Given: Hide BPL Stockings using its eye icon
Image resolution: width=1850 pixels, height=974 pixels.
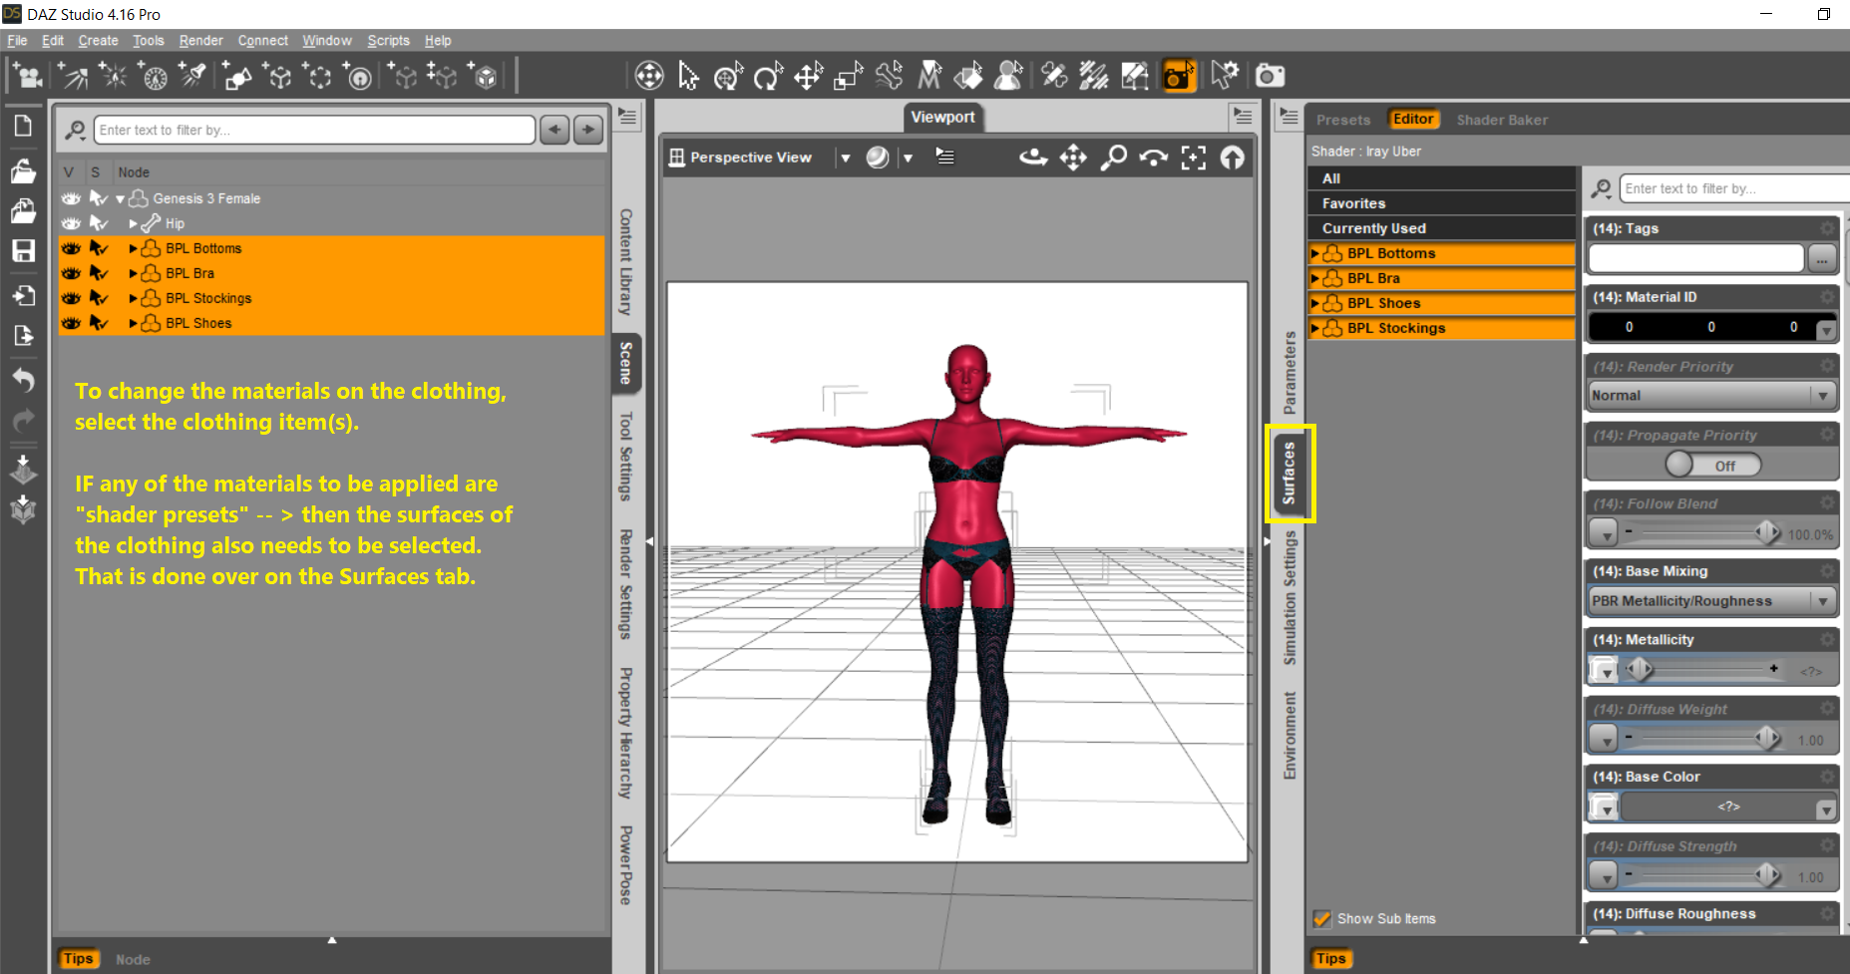Looking at the screenshot, I should pos(71,298).
